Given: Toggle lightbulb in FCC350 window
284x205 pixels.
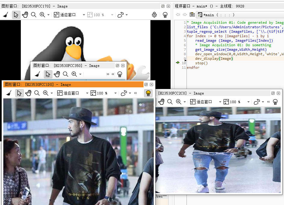Looking at the screenshot, I should click(120, 74).
